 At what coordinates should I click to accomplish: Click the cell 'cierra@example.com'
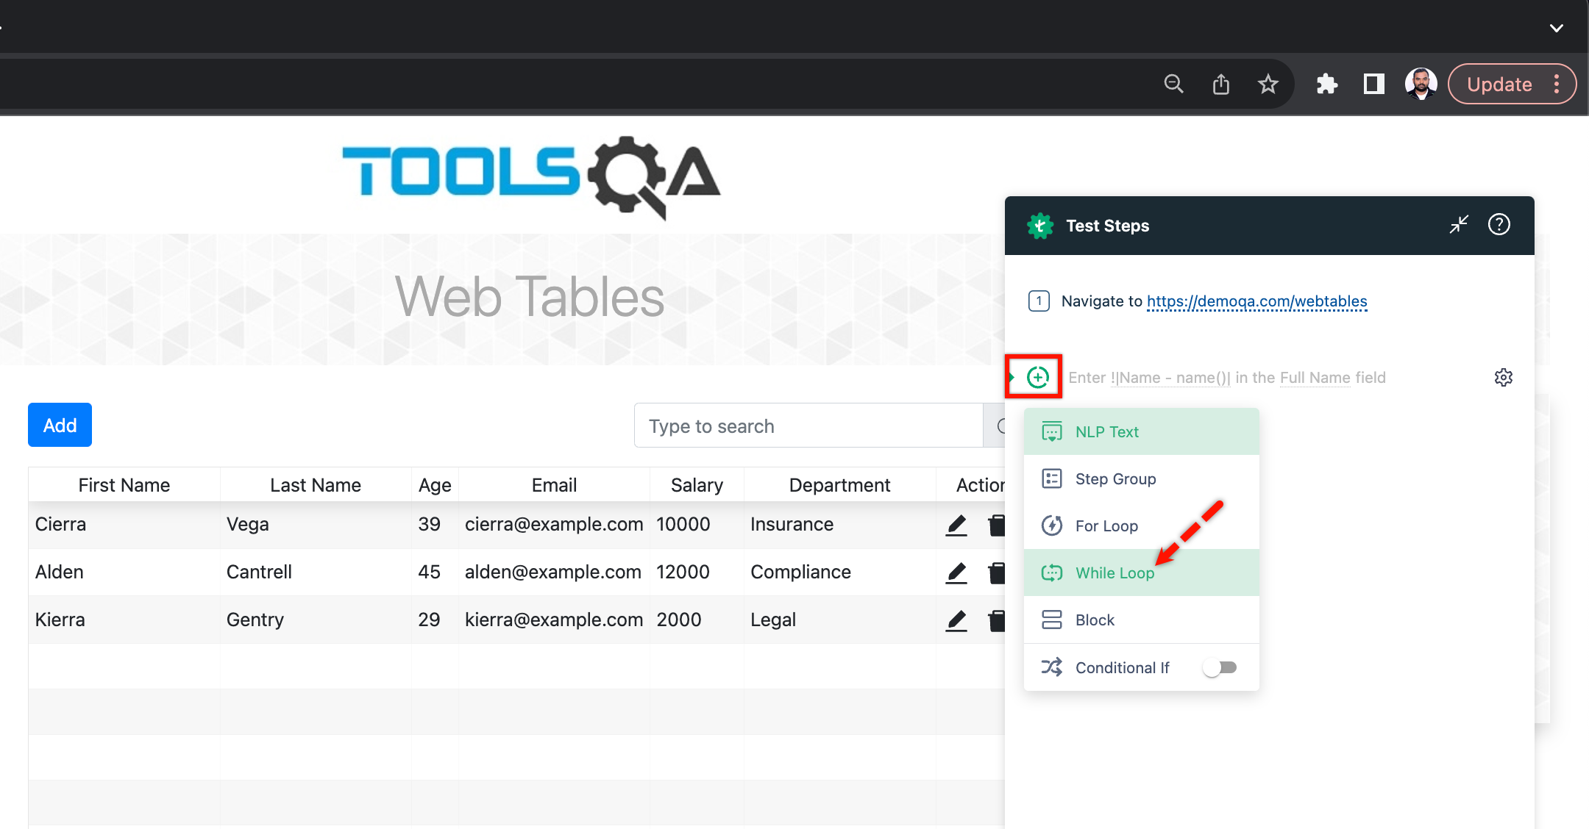[554, 524]
